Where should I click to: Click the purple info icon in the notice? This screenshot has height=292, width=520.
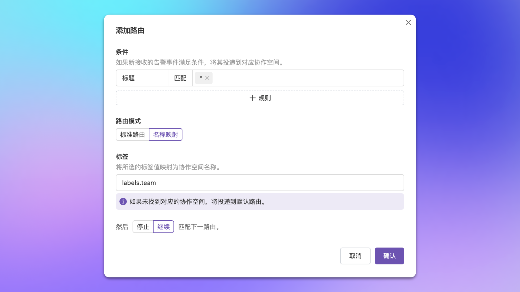point(123,201)
